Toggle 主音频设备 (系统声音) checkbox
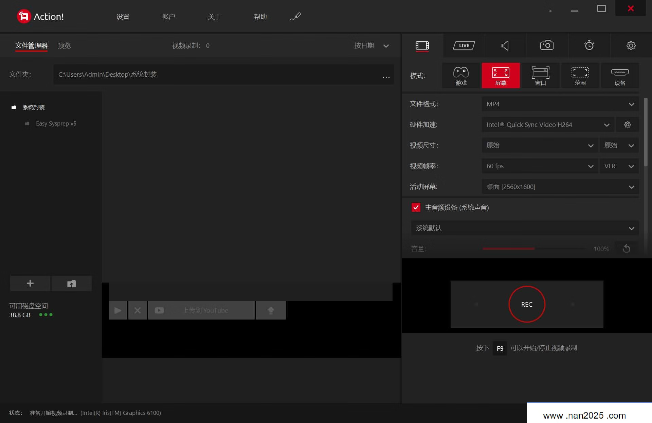 coord(416,207)
